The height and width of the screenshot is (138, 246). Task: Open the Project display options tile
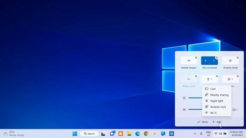pyautogui.click(x=230, y=79)
